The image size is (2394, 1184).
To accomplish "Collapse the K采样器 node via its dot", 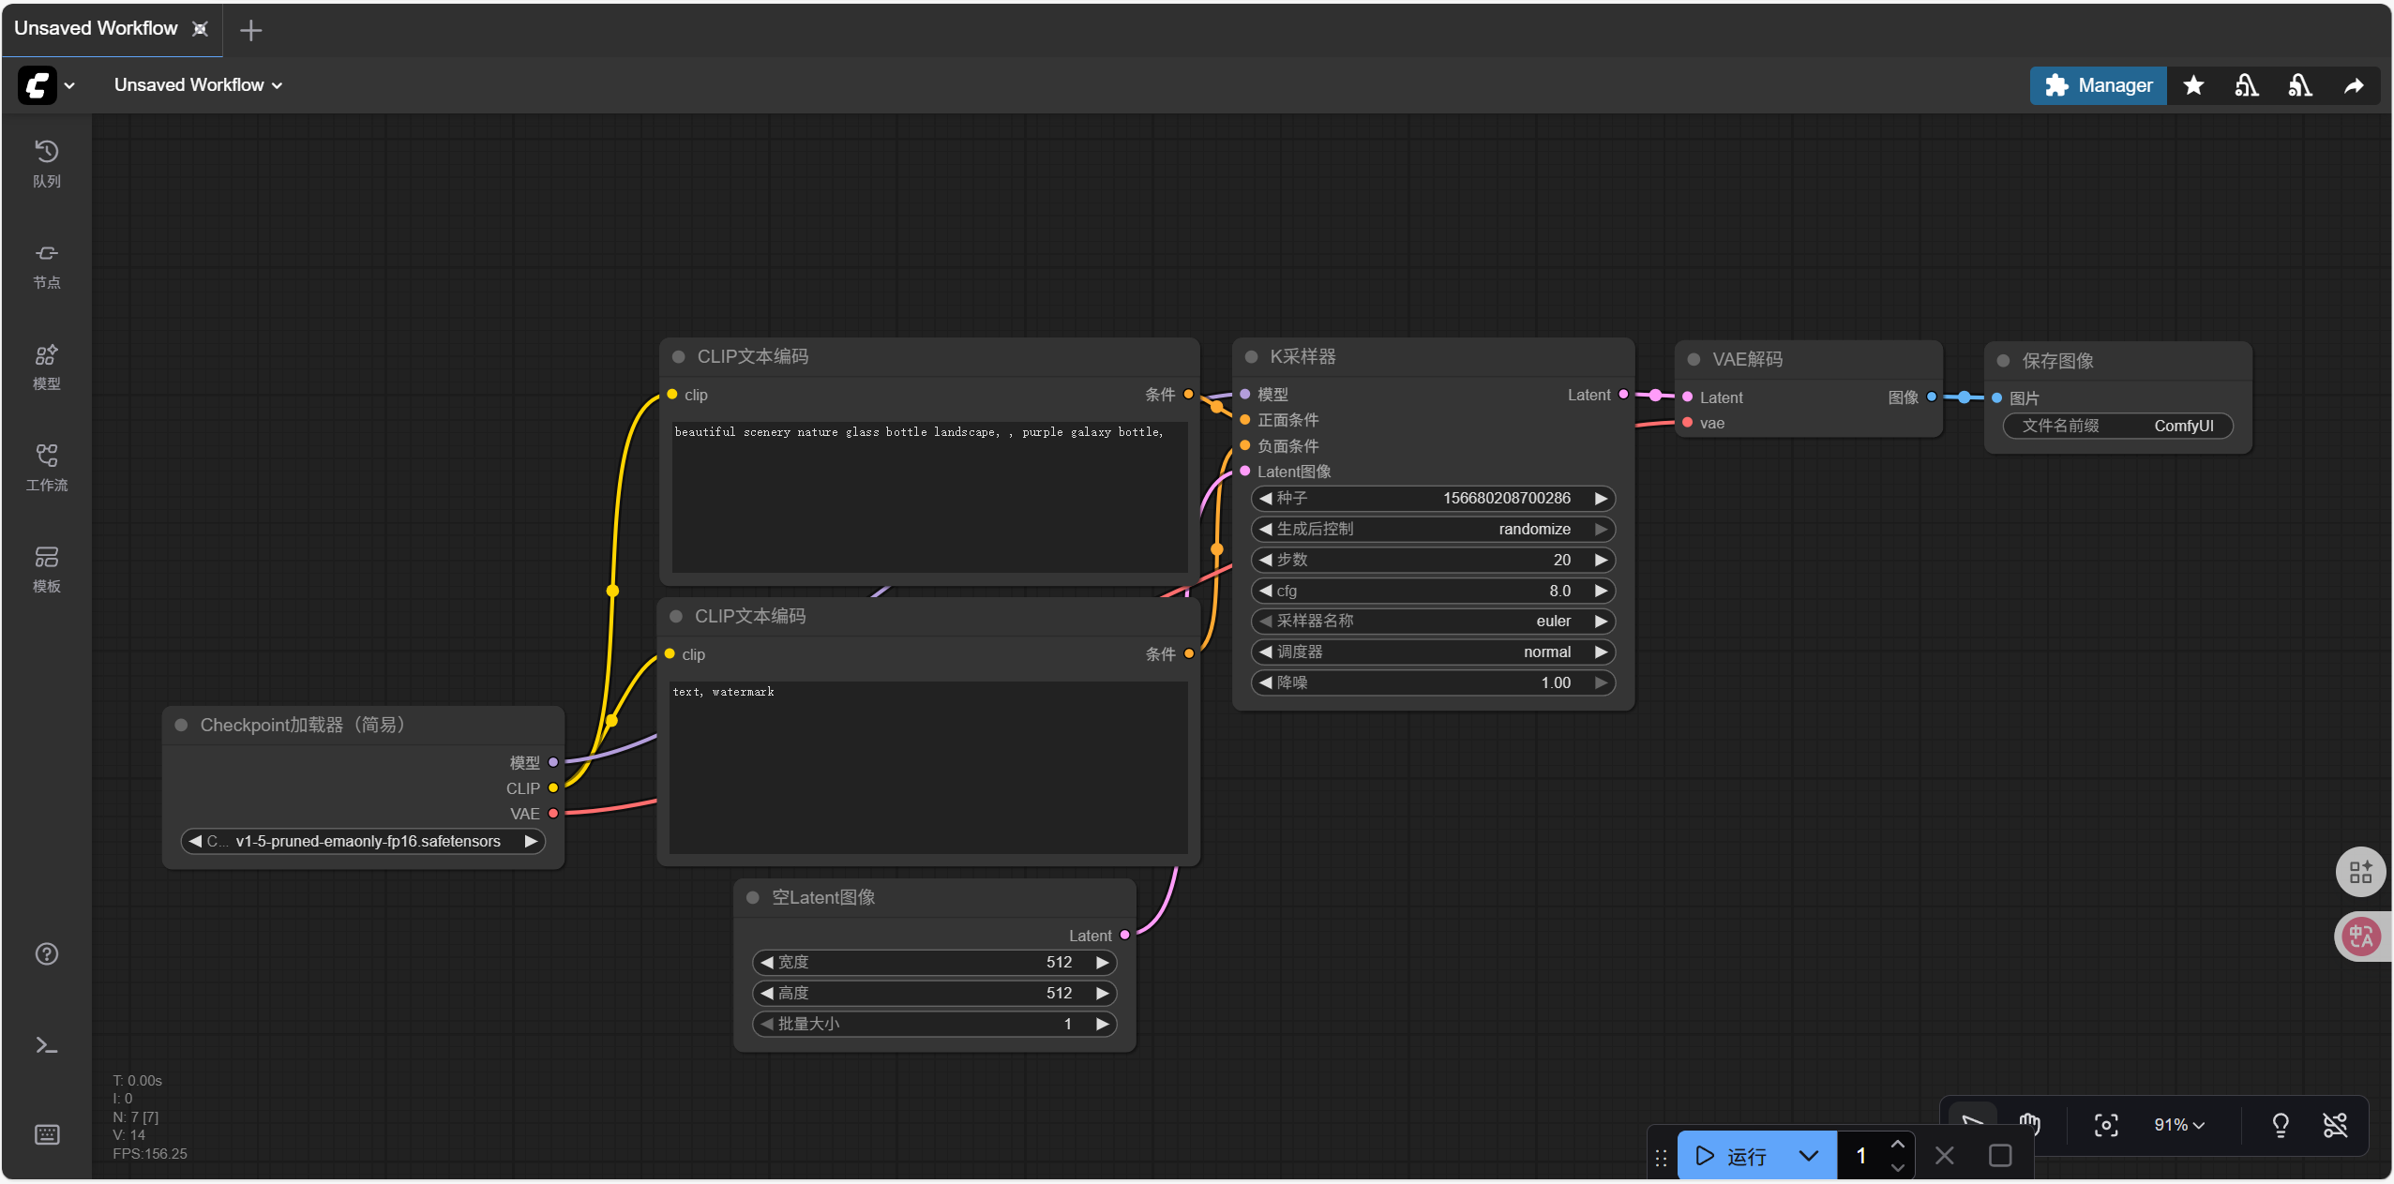I will click(x=1251, y=357).
